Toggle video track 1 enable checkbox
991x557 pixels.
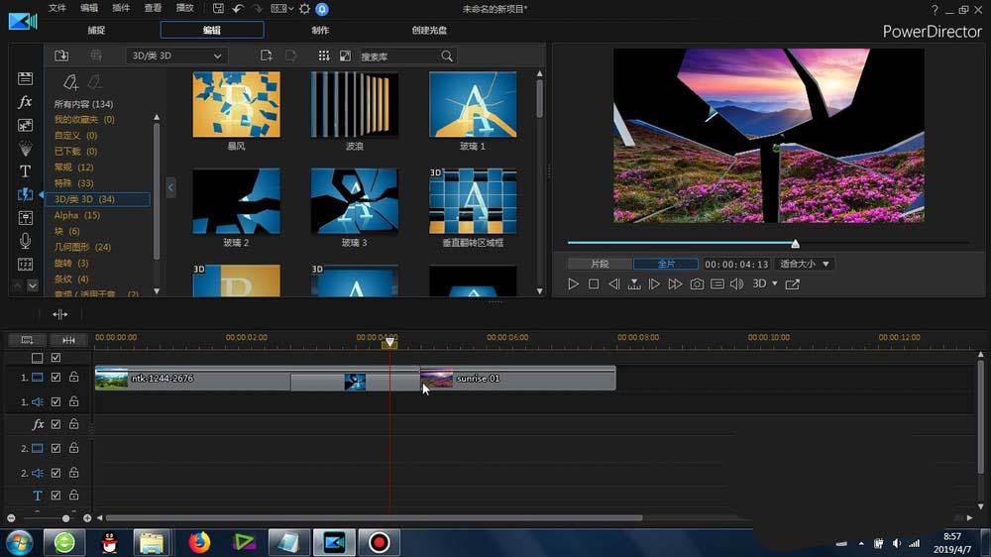point(55,378)
